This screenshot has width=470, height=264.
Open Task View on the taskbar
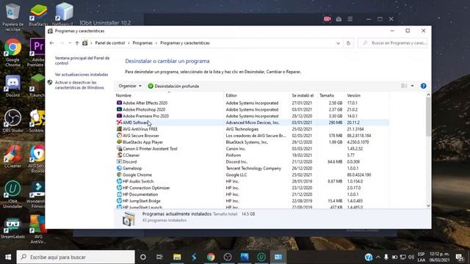[159, 257]
